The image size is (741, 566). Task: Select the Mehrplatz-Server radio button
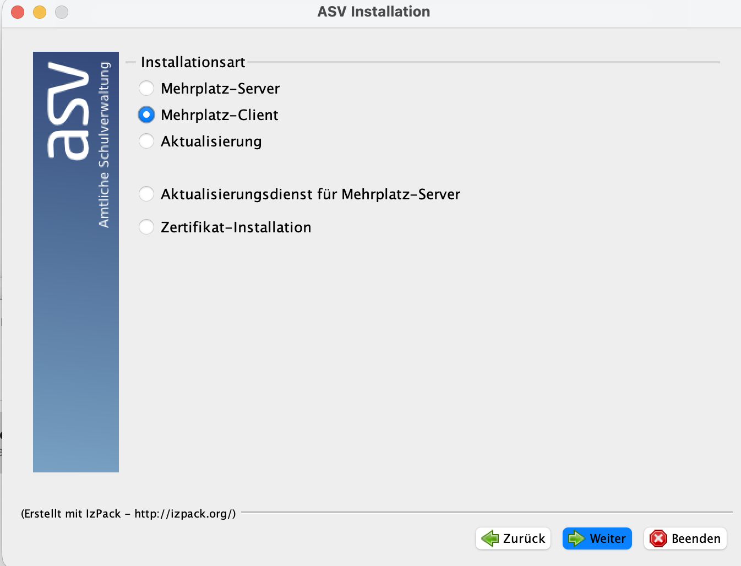(146, 88)
